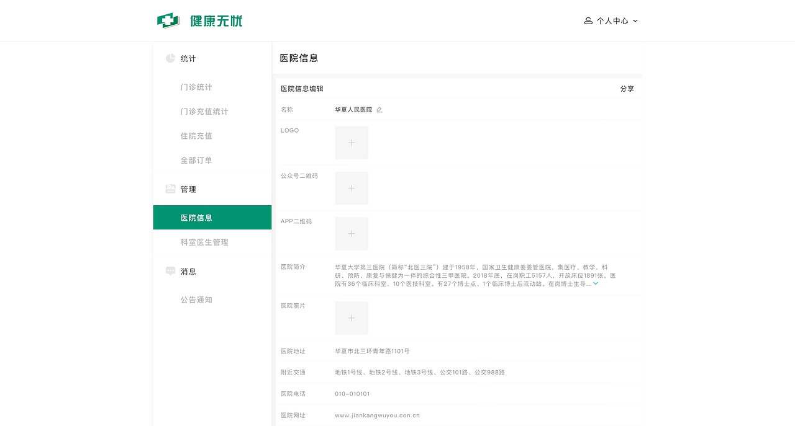
Task: Click the 公众号二维码 upload plus icon
Action: pyautogui.click(x=351, y=188)
